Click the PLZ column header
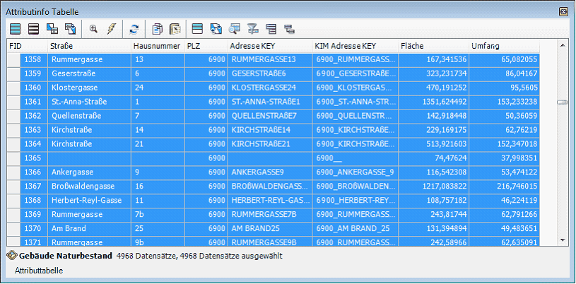This screenshot has width=576, height=284. [x=205, y=46]
